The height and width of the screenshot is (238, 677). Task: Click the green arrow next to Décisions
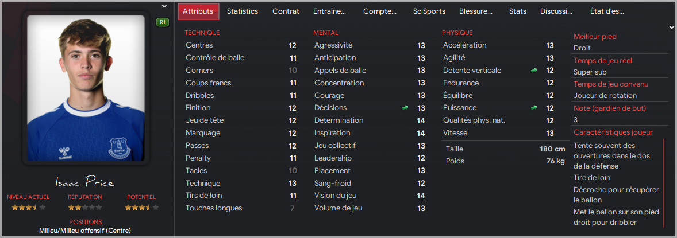click(x=405, y=108)
